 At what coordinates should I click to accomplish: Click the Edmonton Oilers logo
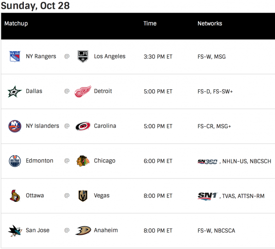pyautogui.click(x=15, y=161)
